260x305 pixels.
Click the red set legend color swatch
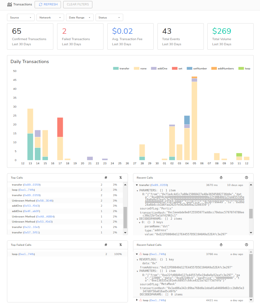175,68
